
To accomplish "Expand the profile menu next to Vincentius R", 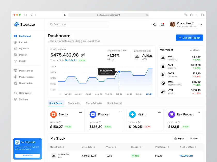I will (201, 24).
